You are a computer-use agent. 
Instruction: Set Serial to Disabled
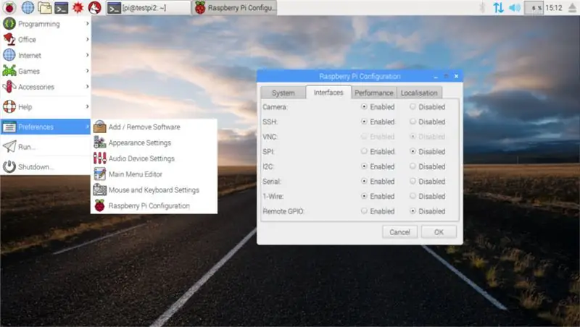pyautogui.click(x=427, y=181)
